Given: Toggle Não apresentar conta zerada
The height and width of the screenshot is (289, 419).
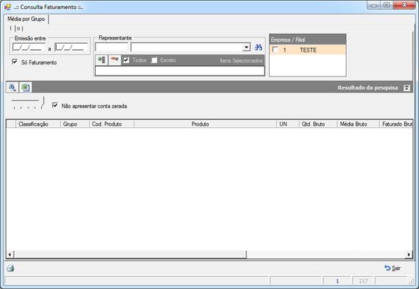Looking at the screenshot, I should point(54,105).
